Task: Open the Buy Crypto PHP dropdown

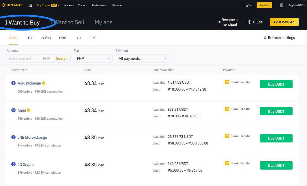Action: click(x=48, y=5)
